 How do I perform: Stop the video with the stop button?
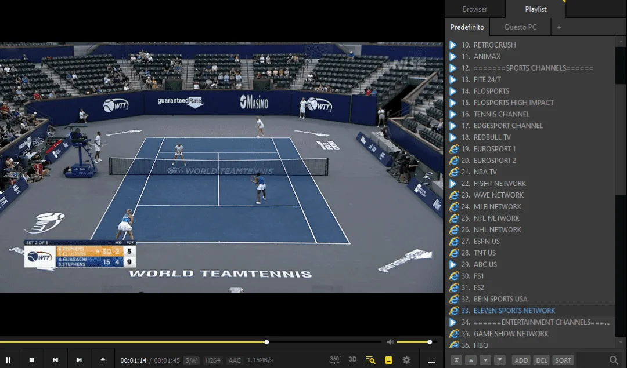coord(31,360)
